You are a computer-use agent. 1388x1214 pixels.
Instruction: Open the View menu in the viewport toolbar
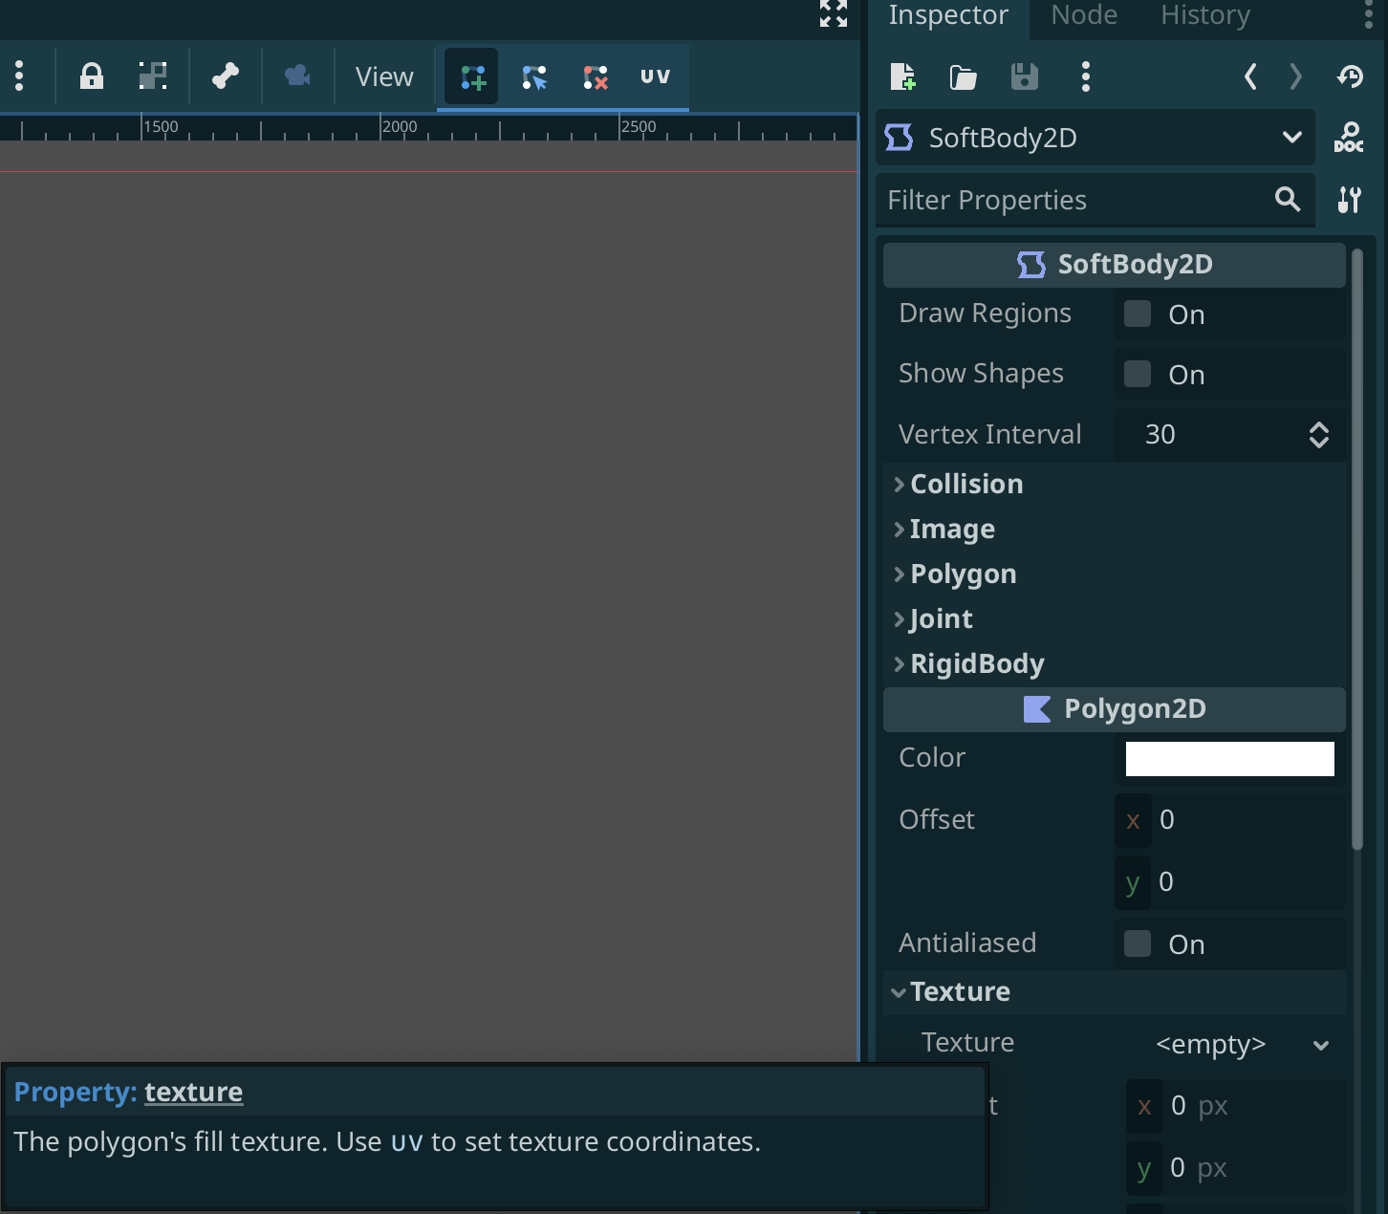click(x=384, y=76)
